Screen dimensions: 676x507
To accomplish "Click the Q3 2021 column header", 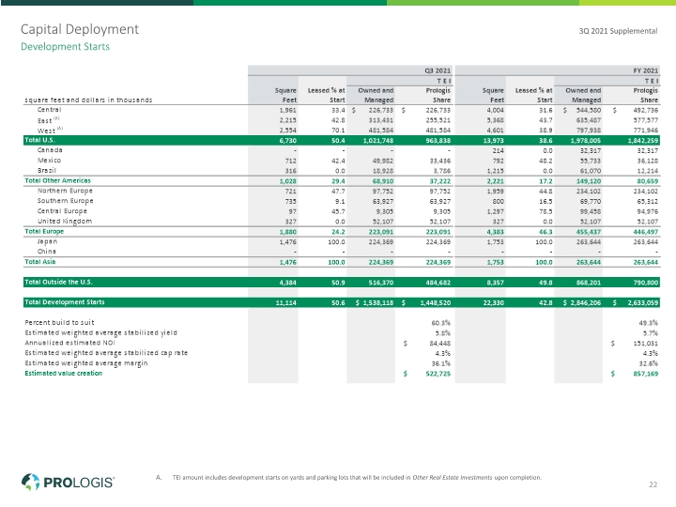I will point(438,70).
